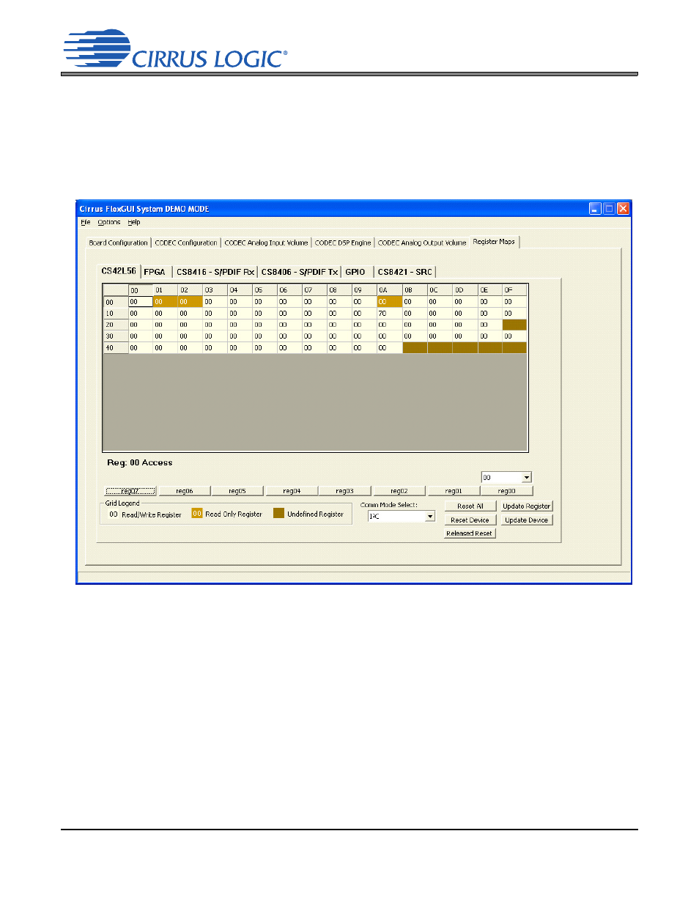Click row header 20 in register grid
Image resolution: width=699 pixels, height=905 pixels.
116,325
